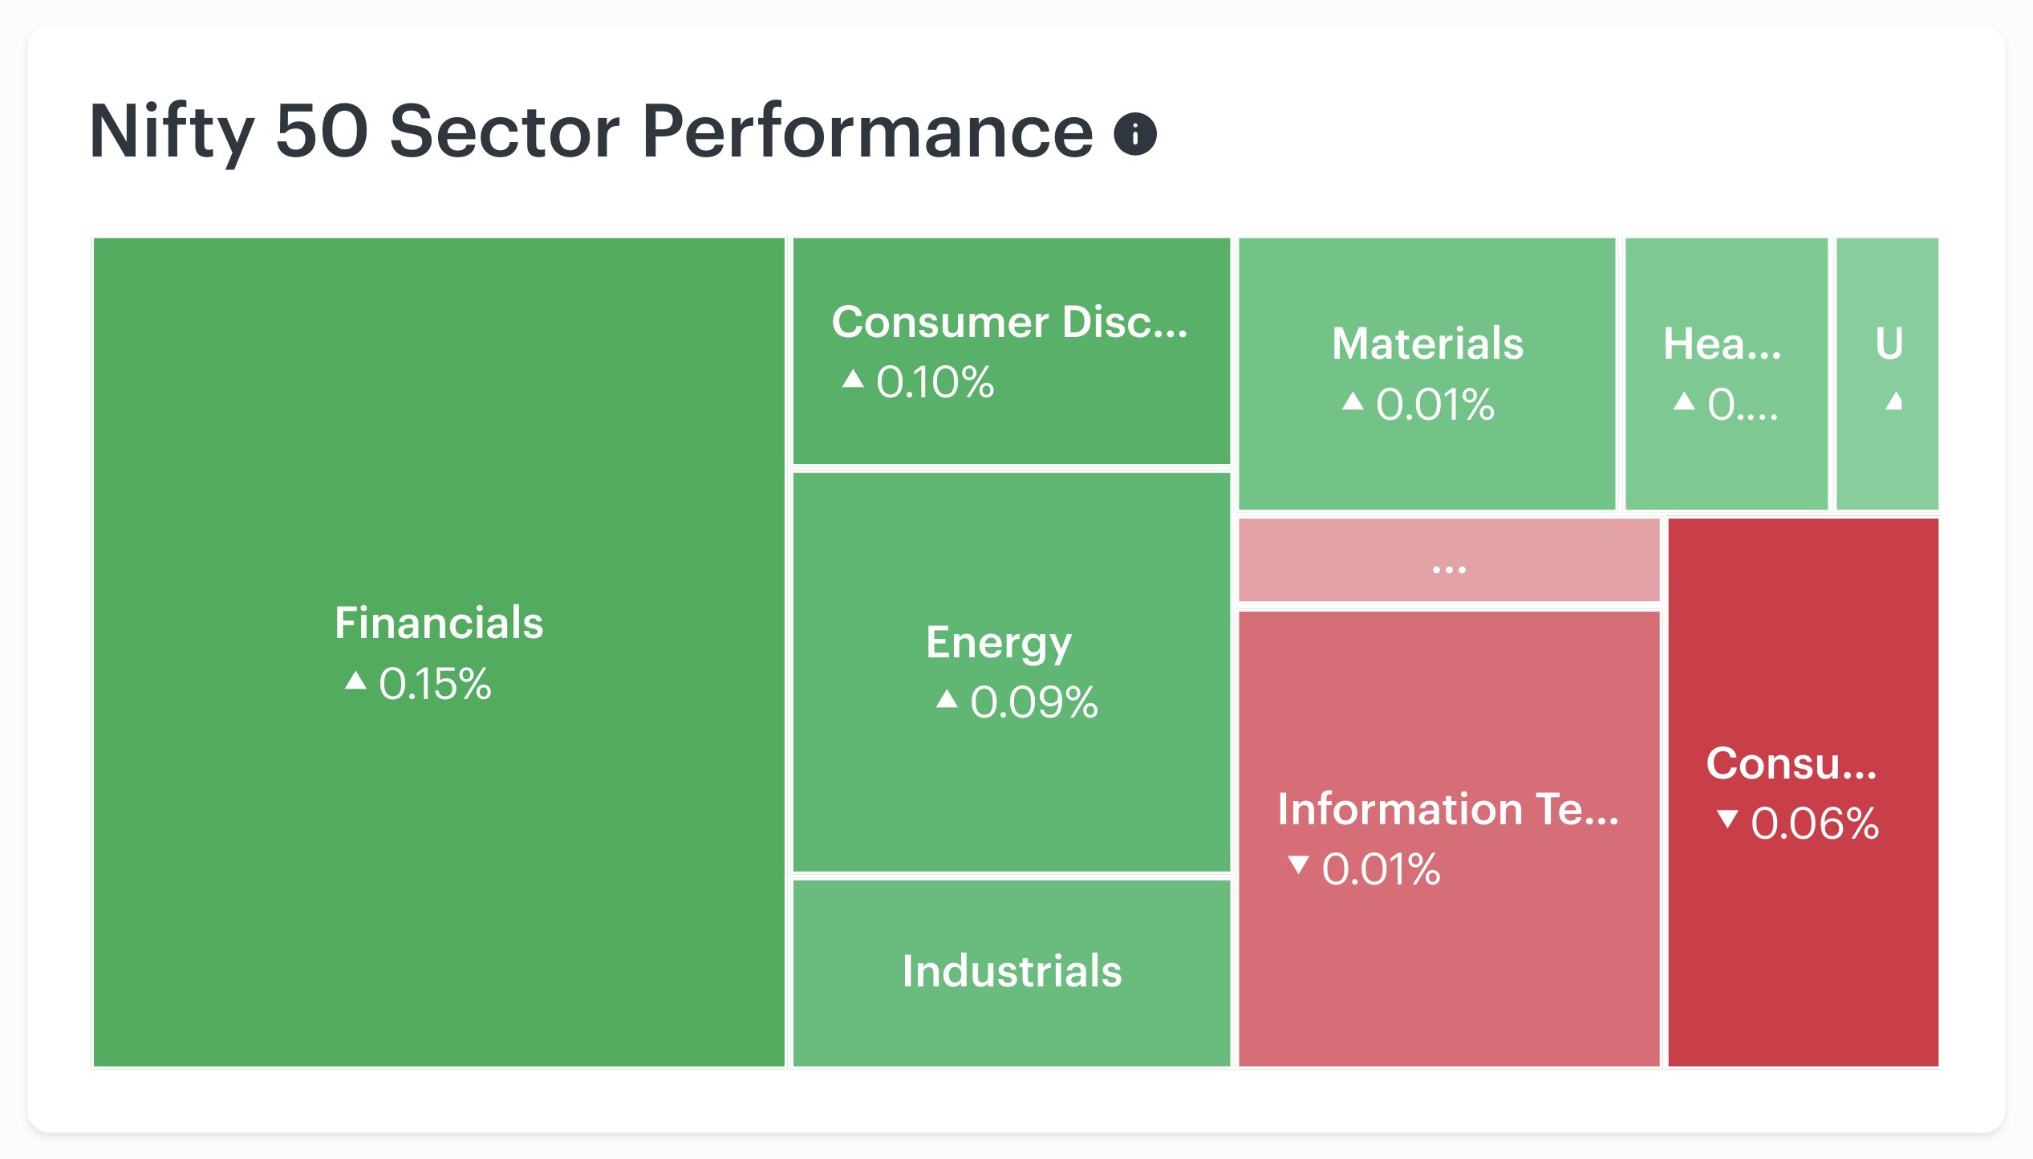This screenshot has width=2033, height=1159.
Task: Open the Materials sector tile
Action: click(1426, 373)
